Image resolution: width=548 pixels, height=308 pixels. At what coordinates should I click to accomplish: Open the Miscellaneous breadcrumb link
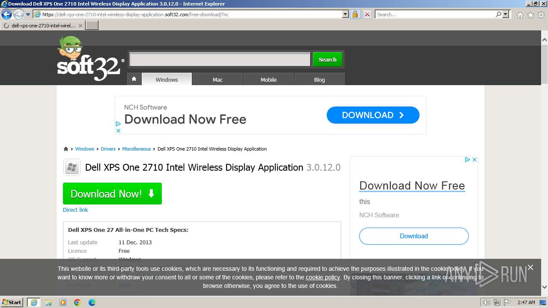coord(137,149)
